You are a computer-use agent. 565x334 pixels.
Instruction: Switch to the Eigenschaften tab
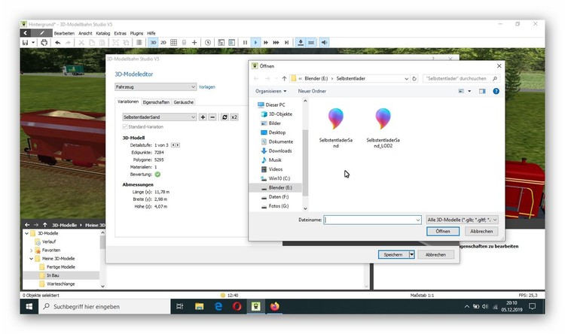156,102
